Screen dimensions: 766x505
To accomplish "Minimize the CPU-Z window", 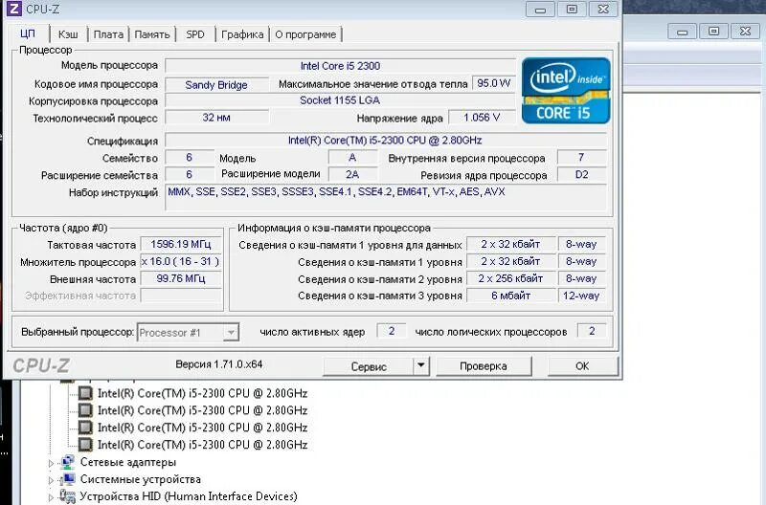I will [540, 9].
